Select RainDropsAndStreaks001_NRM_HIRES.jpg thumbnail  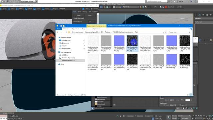pos(119,41)
